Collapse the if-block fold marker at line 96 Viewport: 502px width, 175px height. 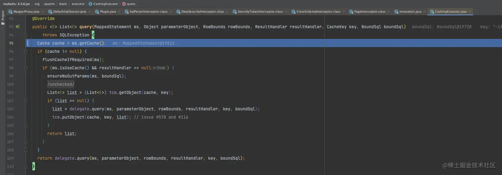[26, 51]
